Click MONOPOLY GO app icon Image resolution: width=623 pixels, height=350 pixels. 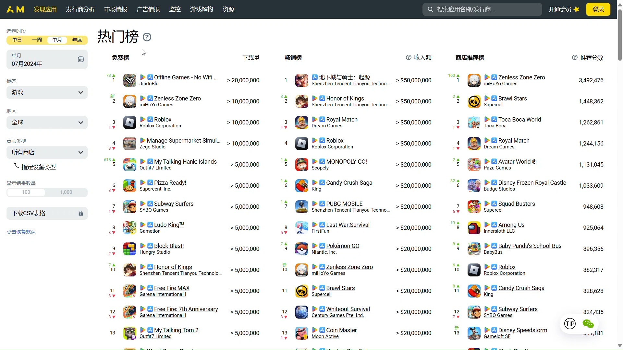pos(302,165)
